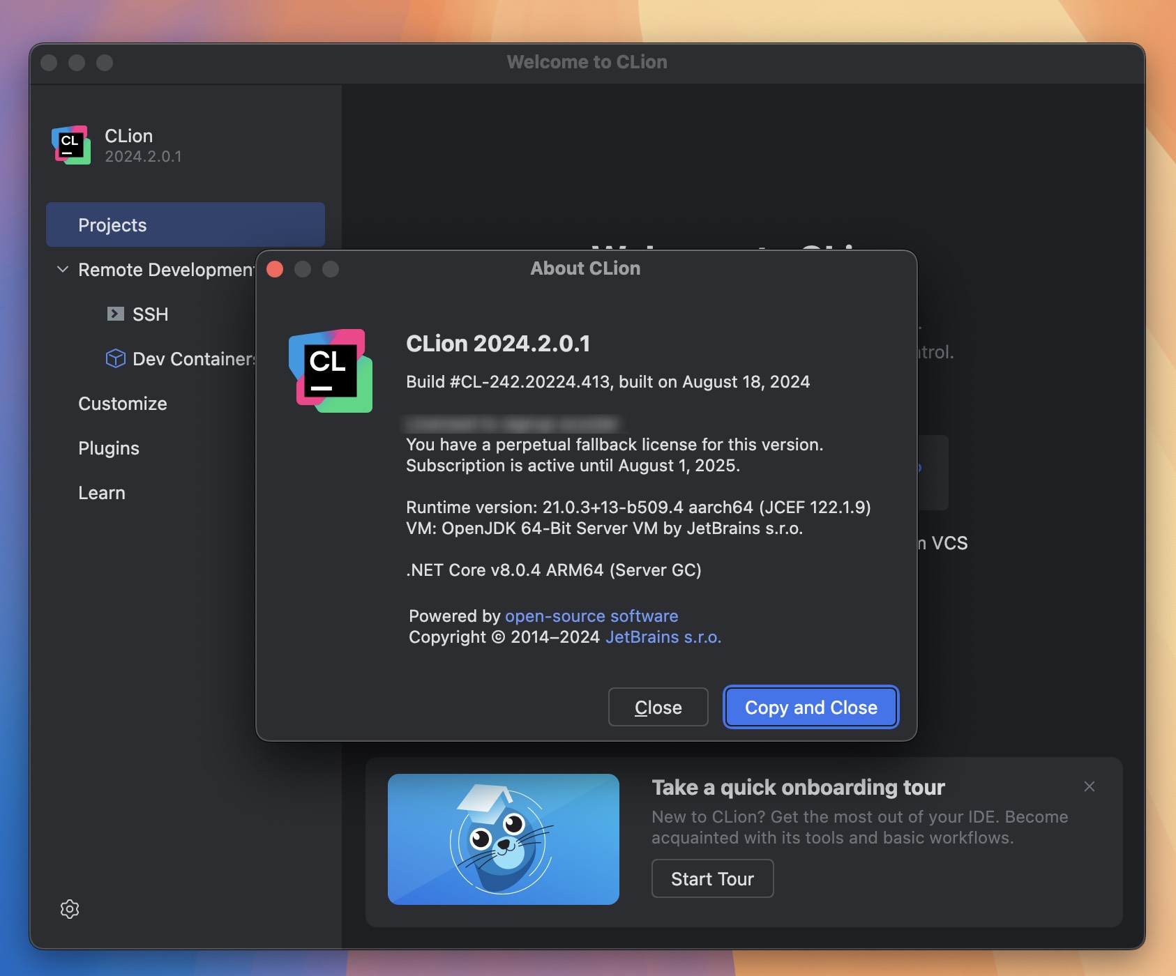1176x976 pixels.
Task: Collapse the Remote Development section
Action: 63,269
